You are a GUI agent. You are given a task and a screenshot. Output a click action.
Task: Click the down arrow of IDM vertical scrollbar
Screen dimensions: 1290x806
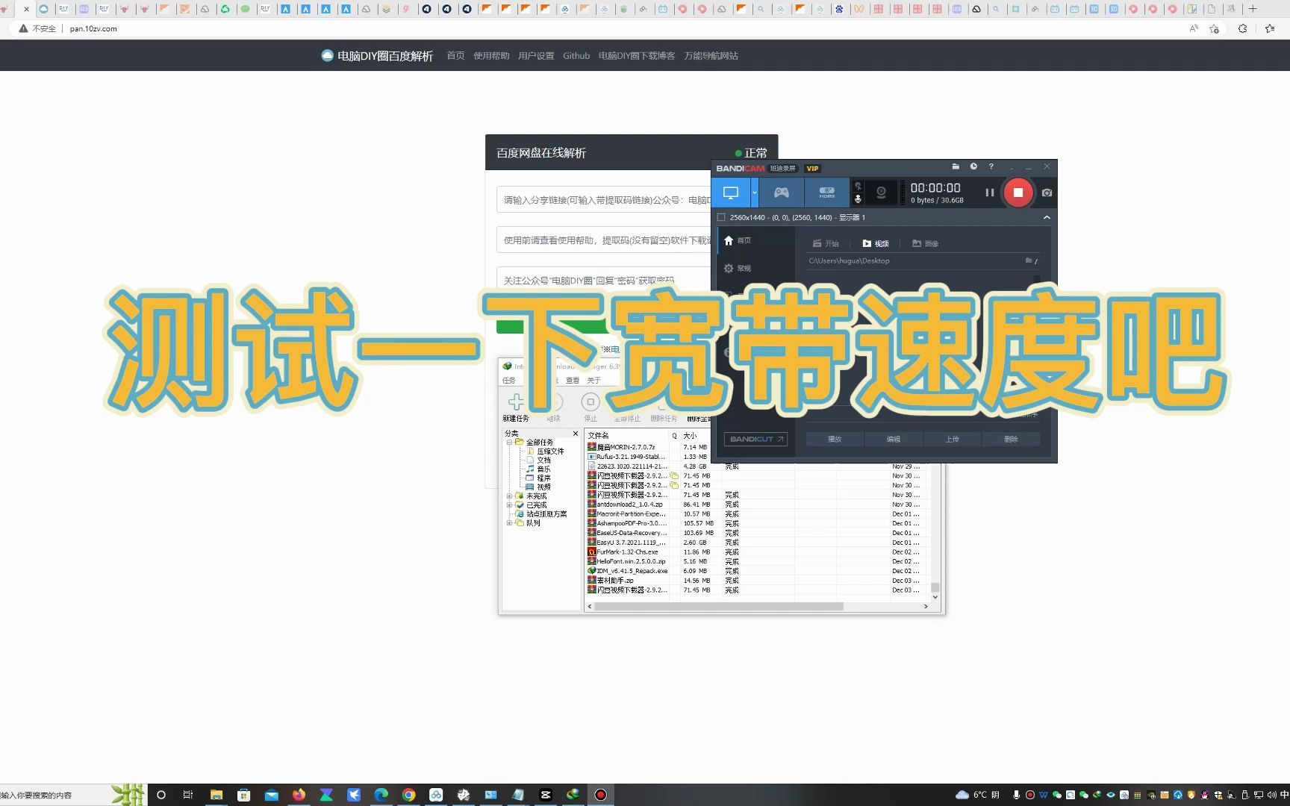(935, 596)
